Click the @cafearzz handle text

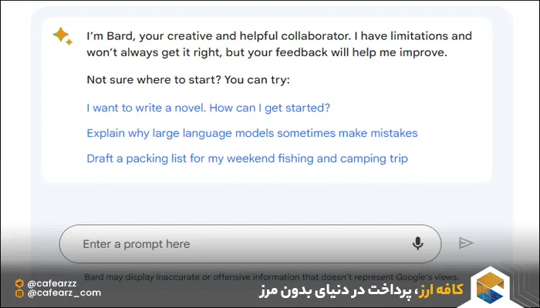tap(52, 283)
